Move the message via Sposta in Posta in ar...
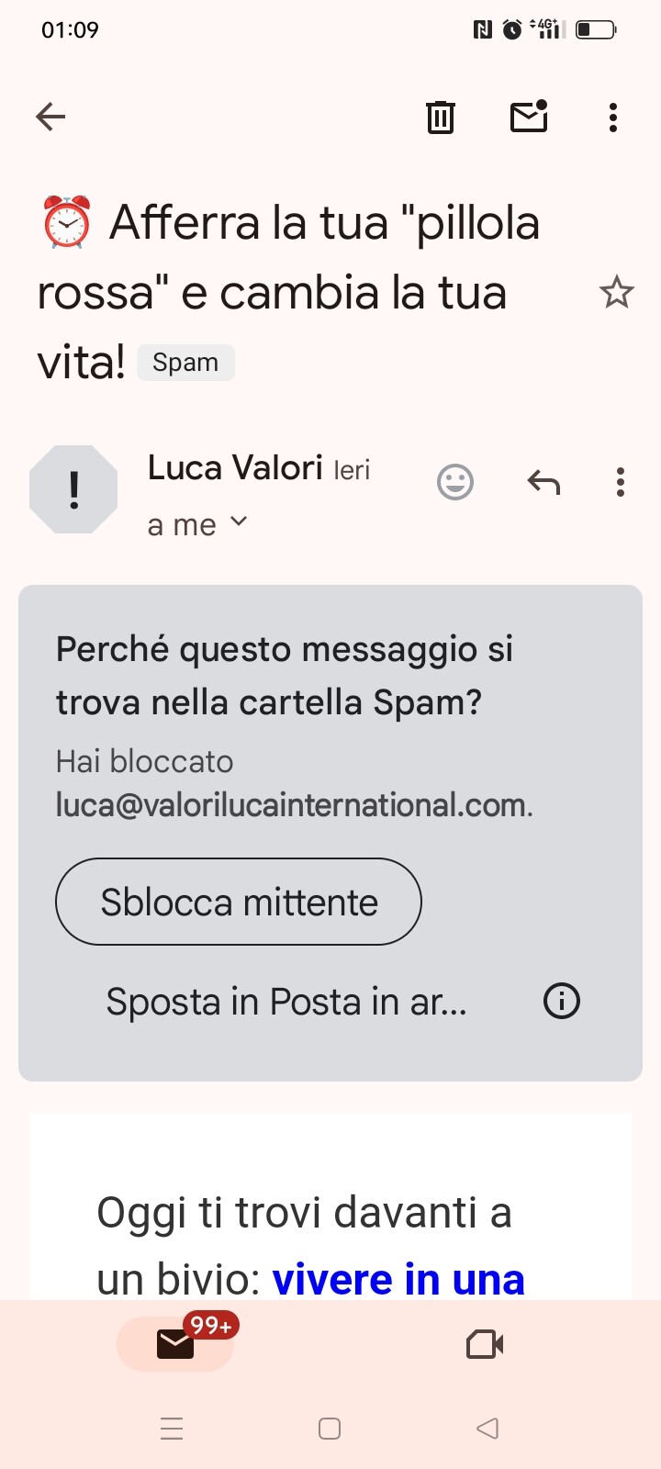This screenshot has width=661, height=1469. pos(286,1002)
